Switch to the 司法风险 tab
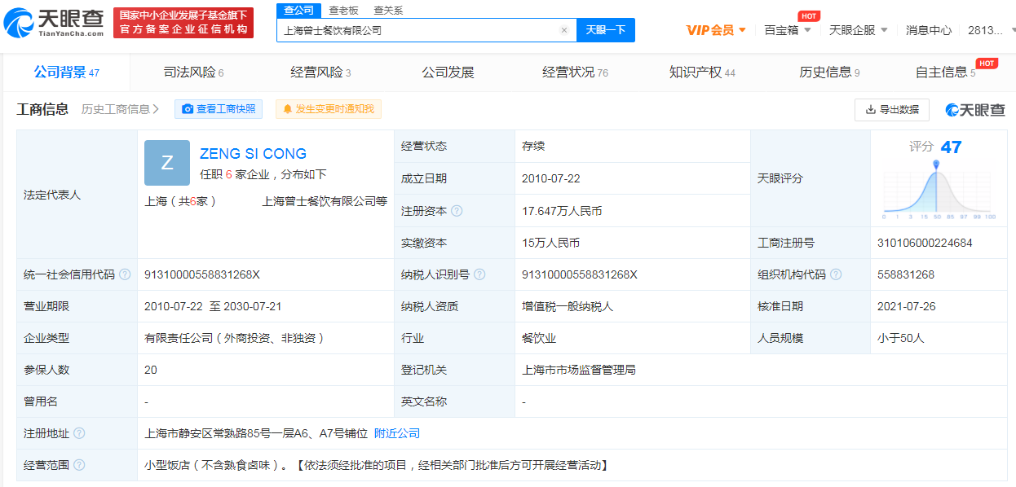The image size is (1016, 487). (193, 72)
